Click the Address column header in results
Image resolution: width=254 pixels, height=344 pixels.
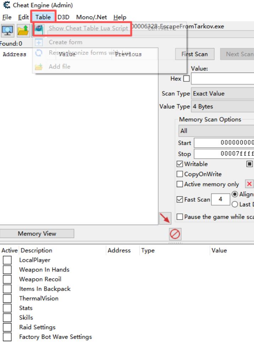[15, 54]
